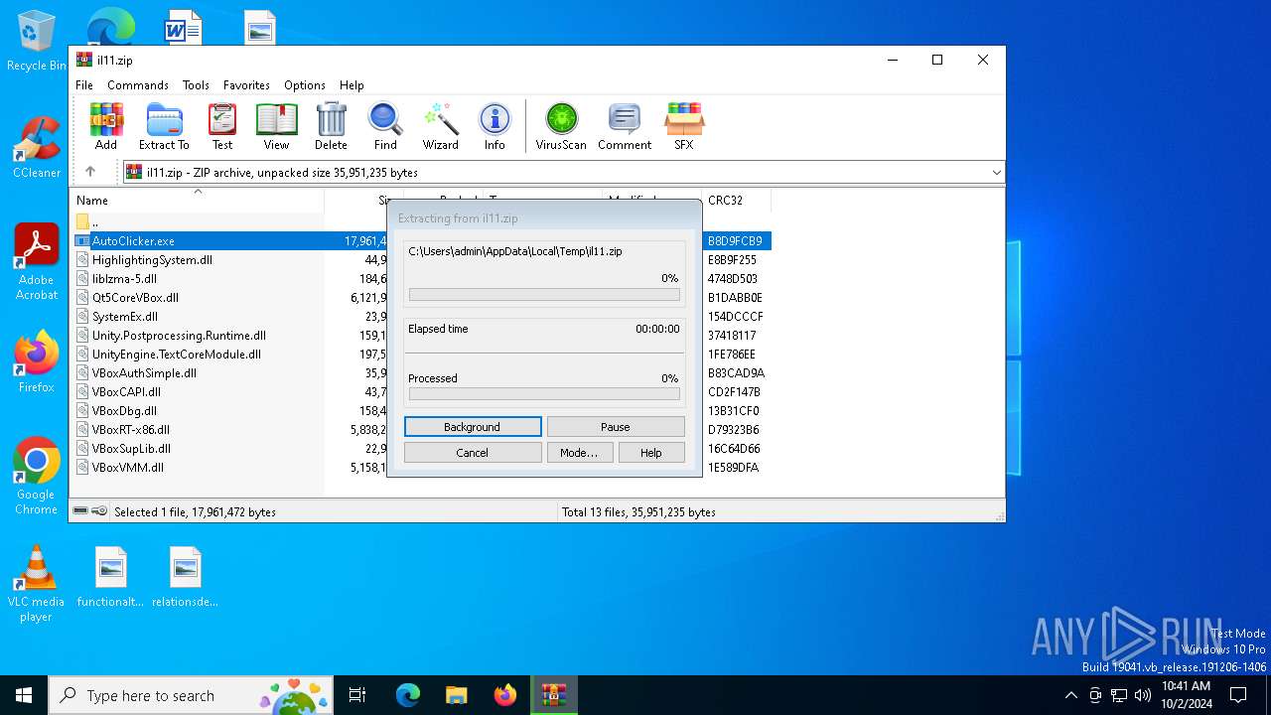This screenshot has width=1271, height=715.
Task: Open Task View on taskbar
Action: [358, 695]
